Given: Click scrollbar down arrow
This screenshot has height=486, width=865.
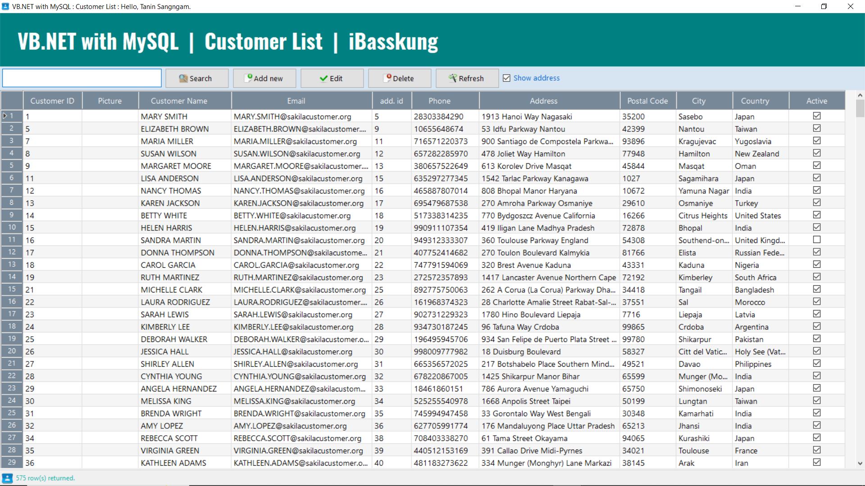Looking at the screenshot, I should [x=860, y=463].
